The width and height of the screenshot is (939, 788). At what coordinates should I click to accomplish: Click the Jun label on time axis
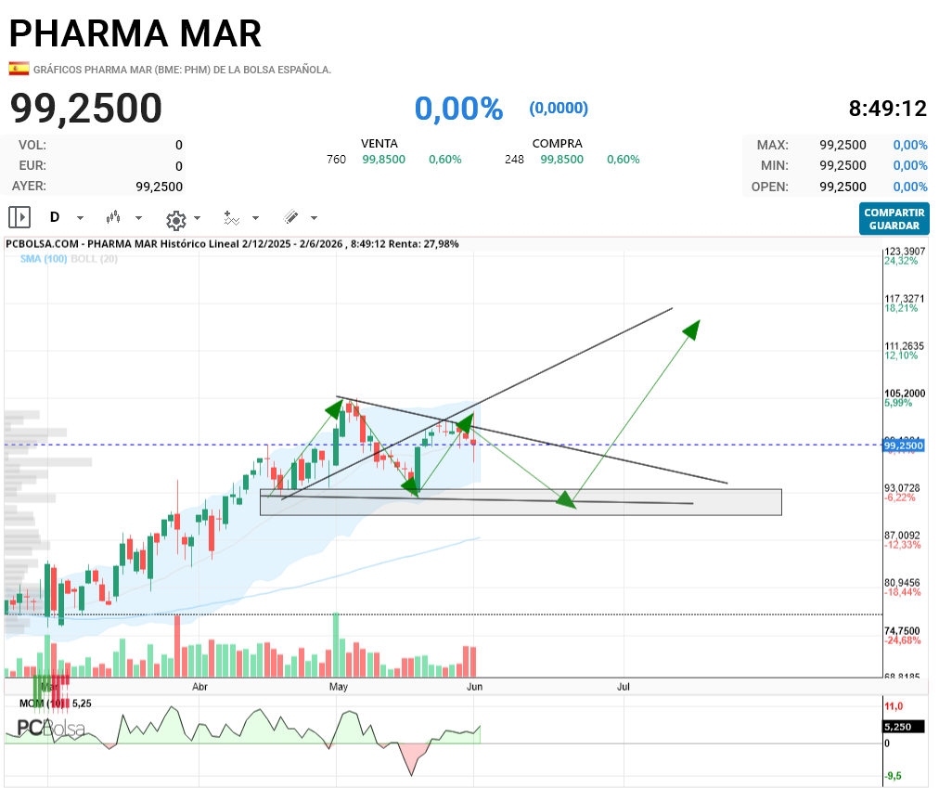474,687
